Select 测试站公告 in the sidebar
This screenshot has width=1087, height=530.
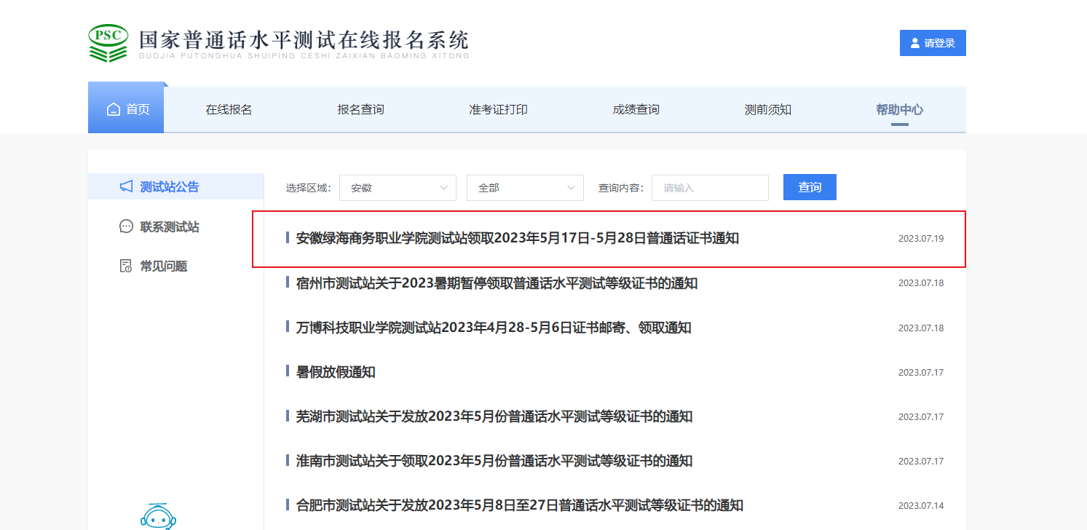(x=175, y=187)
